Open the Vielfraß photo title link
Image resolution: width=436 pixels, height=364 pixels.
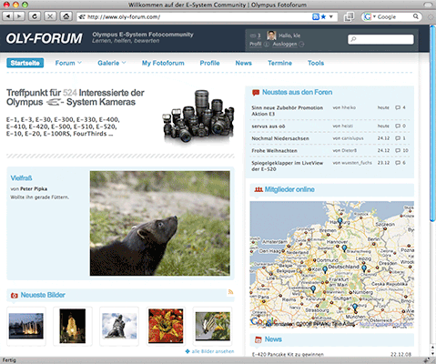(21, 177)
